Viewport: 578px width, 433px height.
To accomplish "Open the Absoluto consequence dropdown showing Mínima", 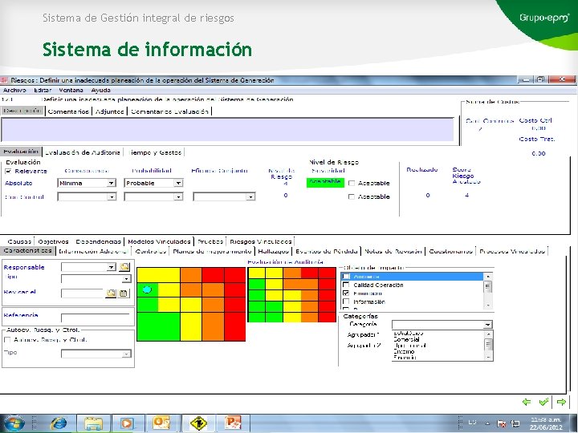I will click(x=111, y=183).
